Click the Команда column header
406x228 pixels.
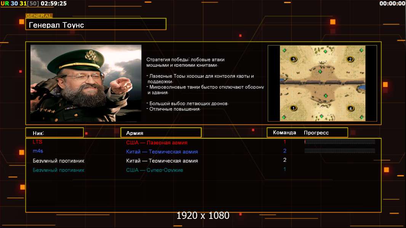pos(284,133)
